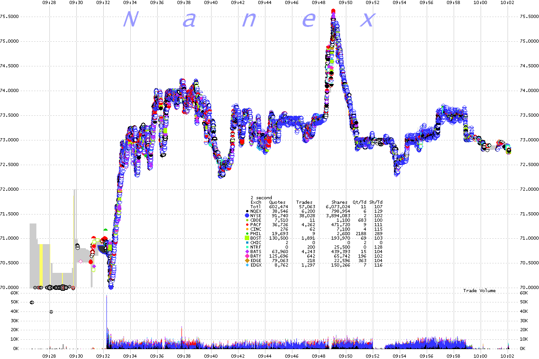Viewport: 539px width, 359px height.
Task: Click the "Exch" column header
Action: pos(256,202)
